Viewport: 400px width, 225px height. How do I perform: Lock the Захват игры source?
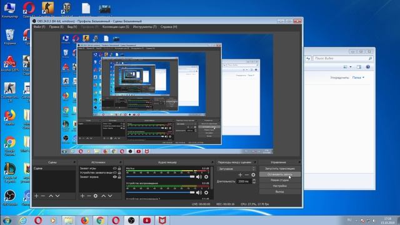pyautogui.click(x=119, y=168)
